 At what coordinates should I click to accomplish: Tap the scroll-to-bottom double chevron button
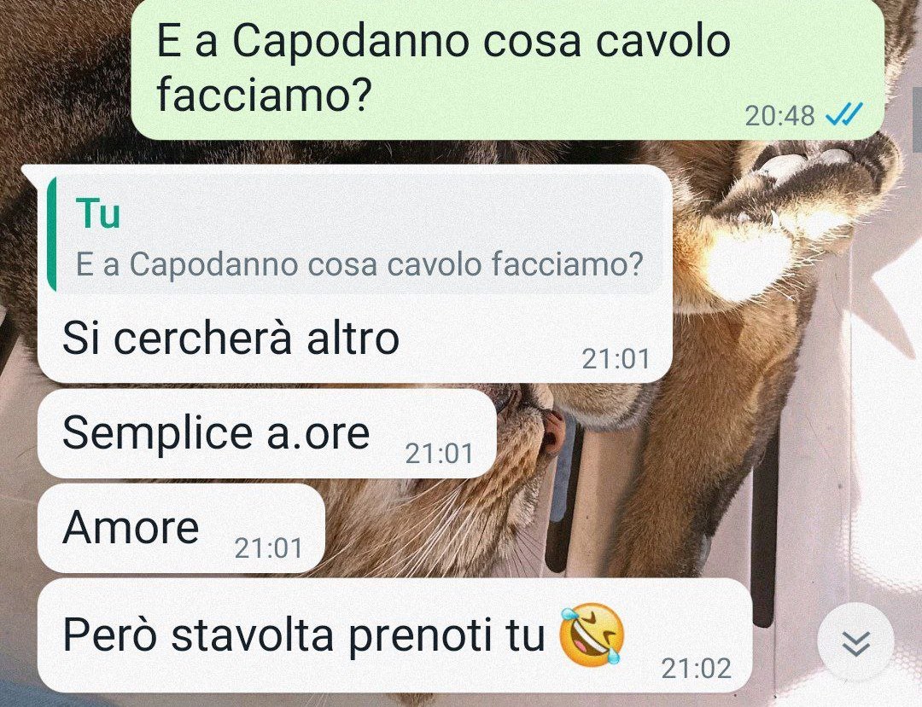855,643
